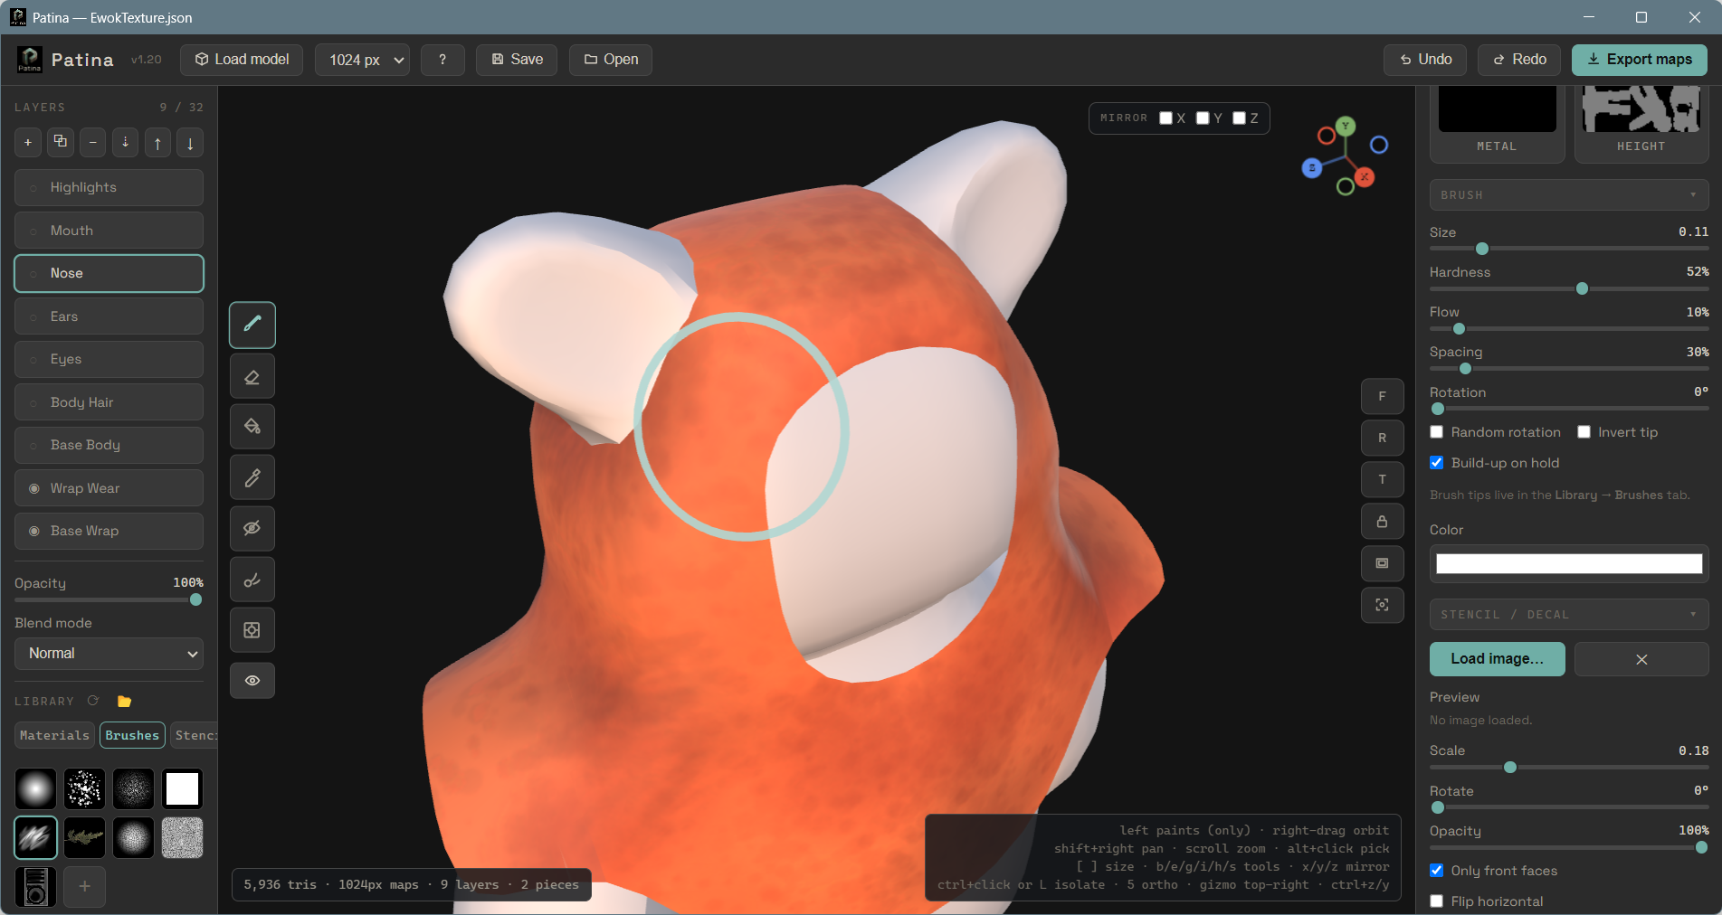Enable Flip horizontal checkbox

[x=1436, y=901]
